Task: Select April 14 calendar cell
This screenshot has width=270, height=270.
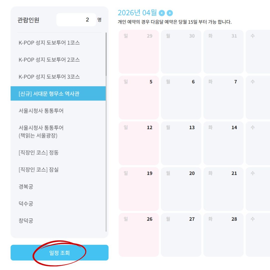Action: coord(223,143)
